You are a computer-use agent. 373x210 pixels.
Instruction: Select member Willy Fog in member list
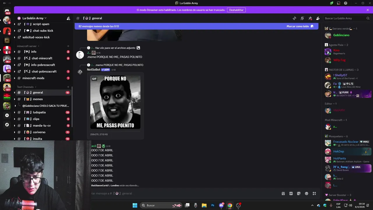tap(348, 60)
